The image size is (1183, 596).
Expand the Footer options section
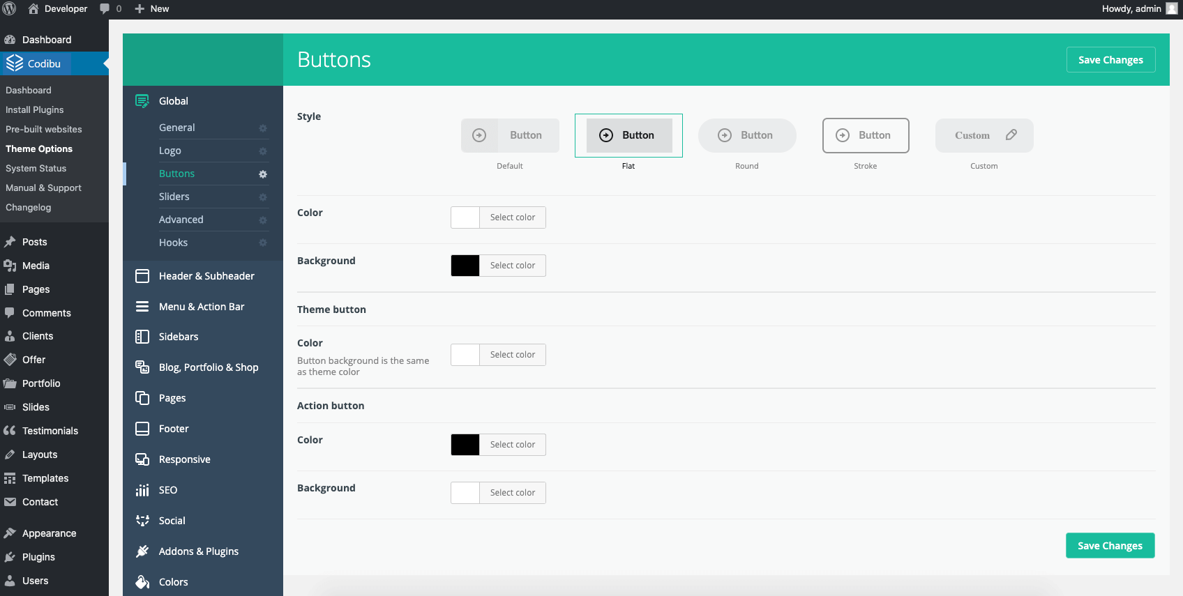point(174,429)
